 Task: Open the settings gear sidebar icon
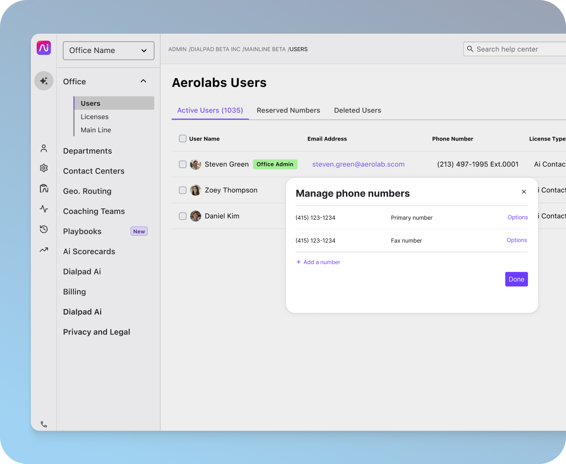click(x=44, y=168)
